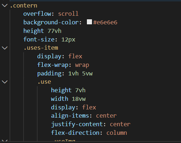This screenshot has height=143, width=181.
Task: Click the .use selector text
Action: pyautogui.click(x=45, y=82)
